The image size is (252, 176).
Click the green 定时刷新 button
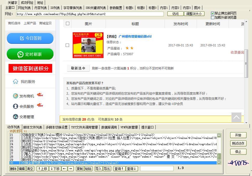click(30, 54)
